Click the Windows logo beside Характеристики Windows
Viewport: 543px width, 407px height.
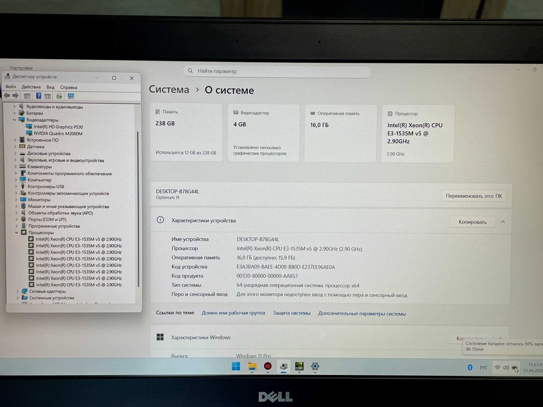coord(160,337)
